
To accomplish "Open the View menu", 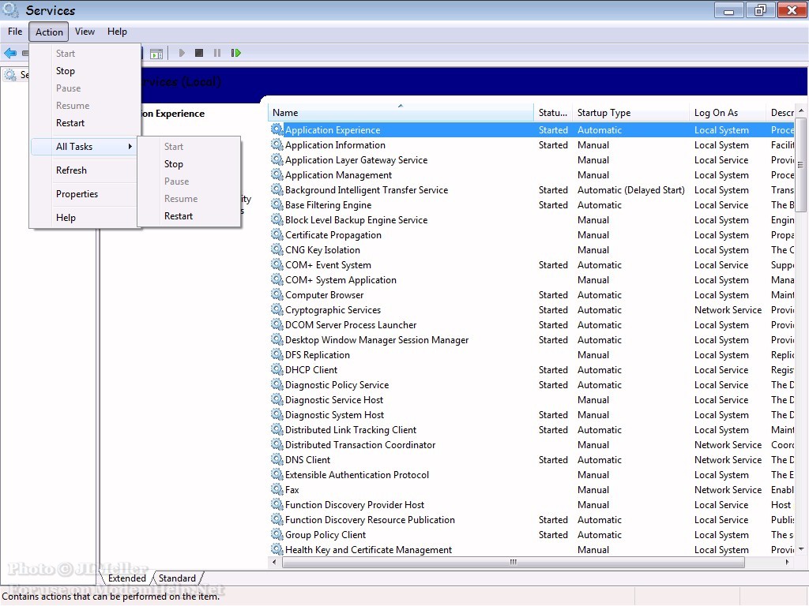I will coord(85,32).
